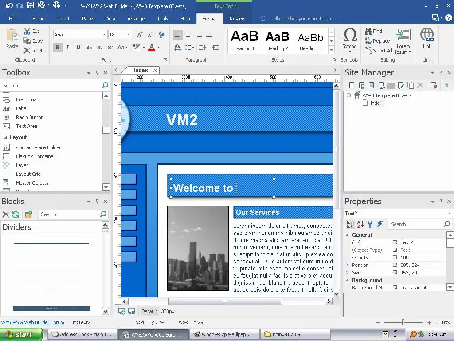This screenshot has width=454, height=341.
Task: Click the Position property checkbox
Action: tap(395, 265)
